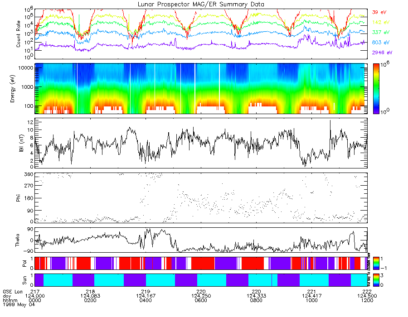The width and height of the screenshot is (408, 317).
Task: Click the 'doy' row label
Action: click(x=7, y=296)
